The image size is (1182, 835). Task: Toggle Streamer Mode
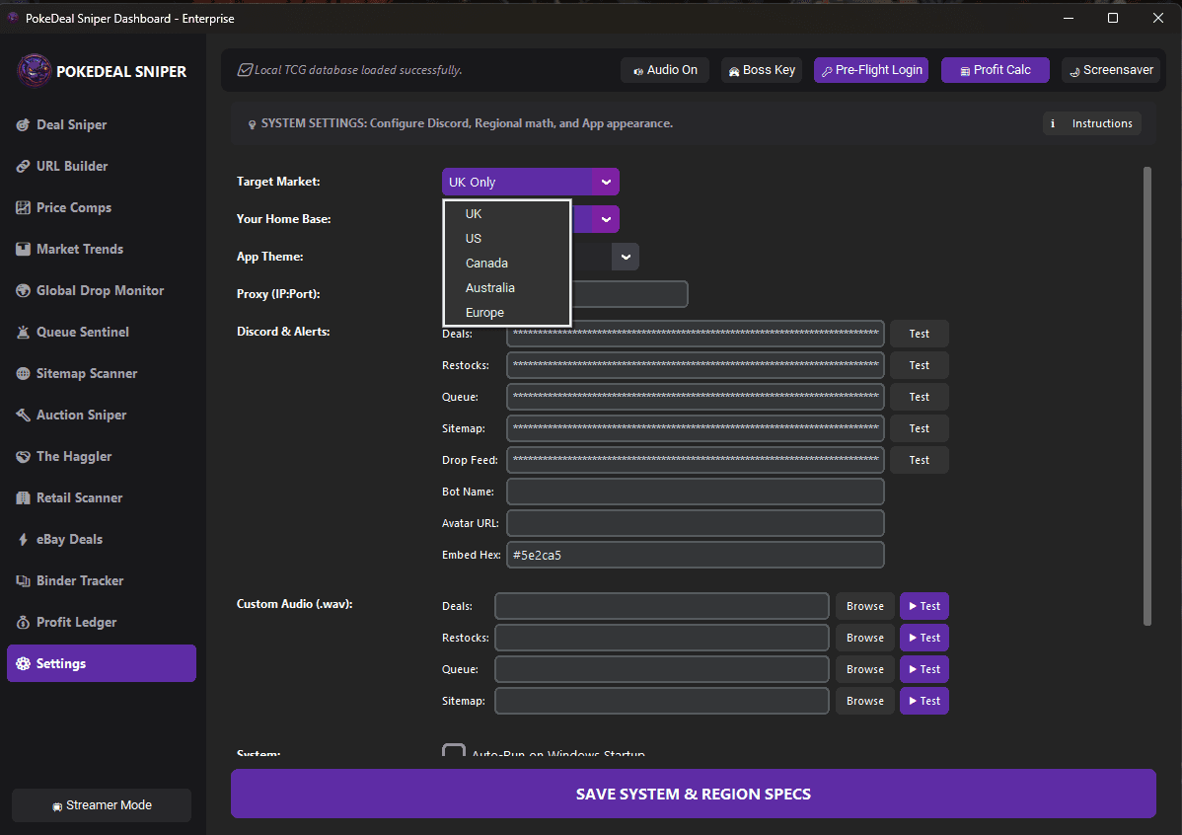102,805
